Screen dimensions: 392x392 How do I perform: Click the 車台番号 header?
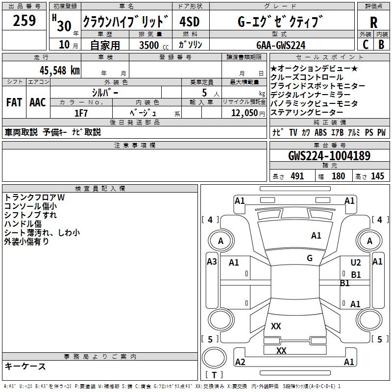point(329,145)
